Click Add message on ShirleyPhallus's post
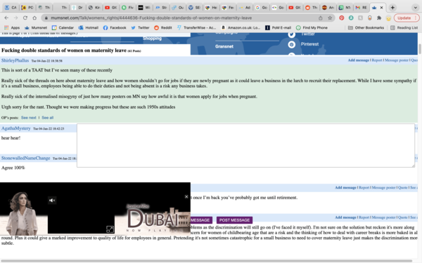Image resolution: width=422 pixels, height=263 pixels. 358,60
